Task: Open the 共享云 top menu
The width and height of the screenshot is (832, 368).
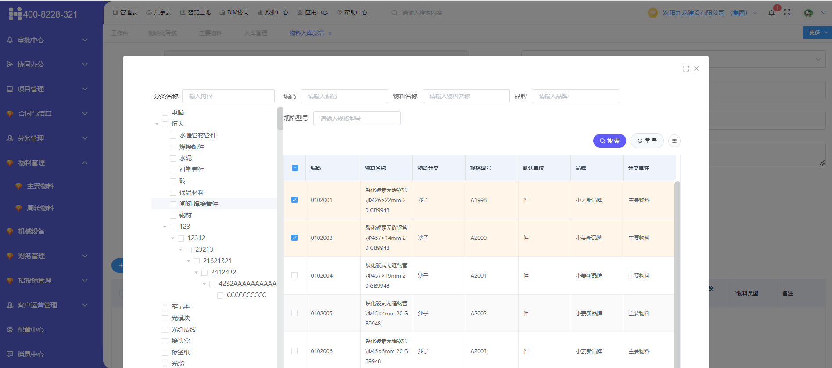Action: coord(158,13)
